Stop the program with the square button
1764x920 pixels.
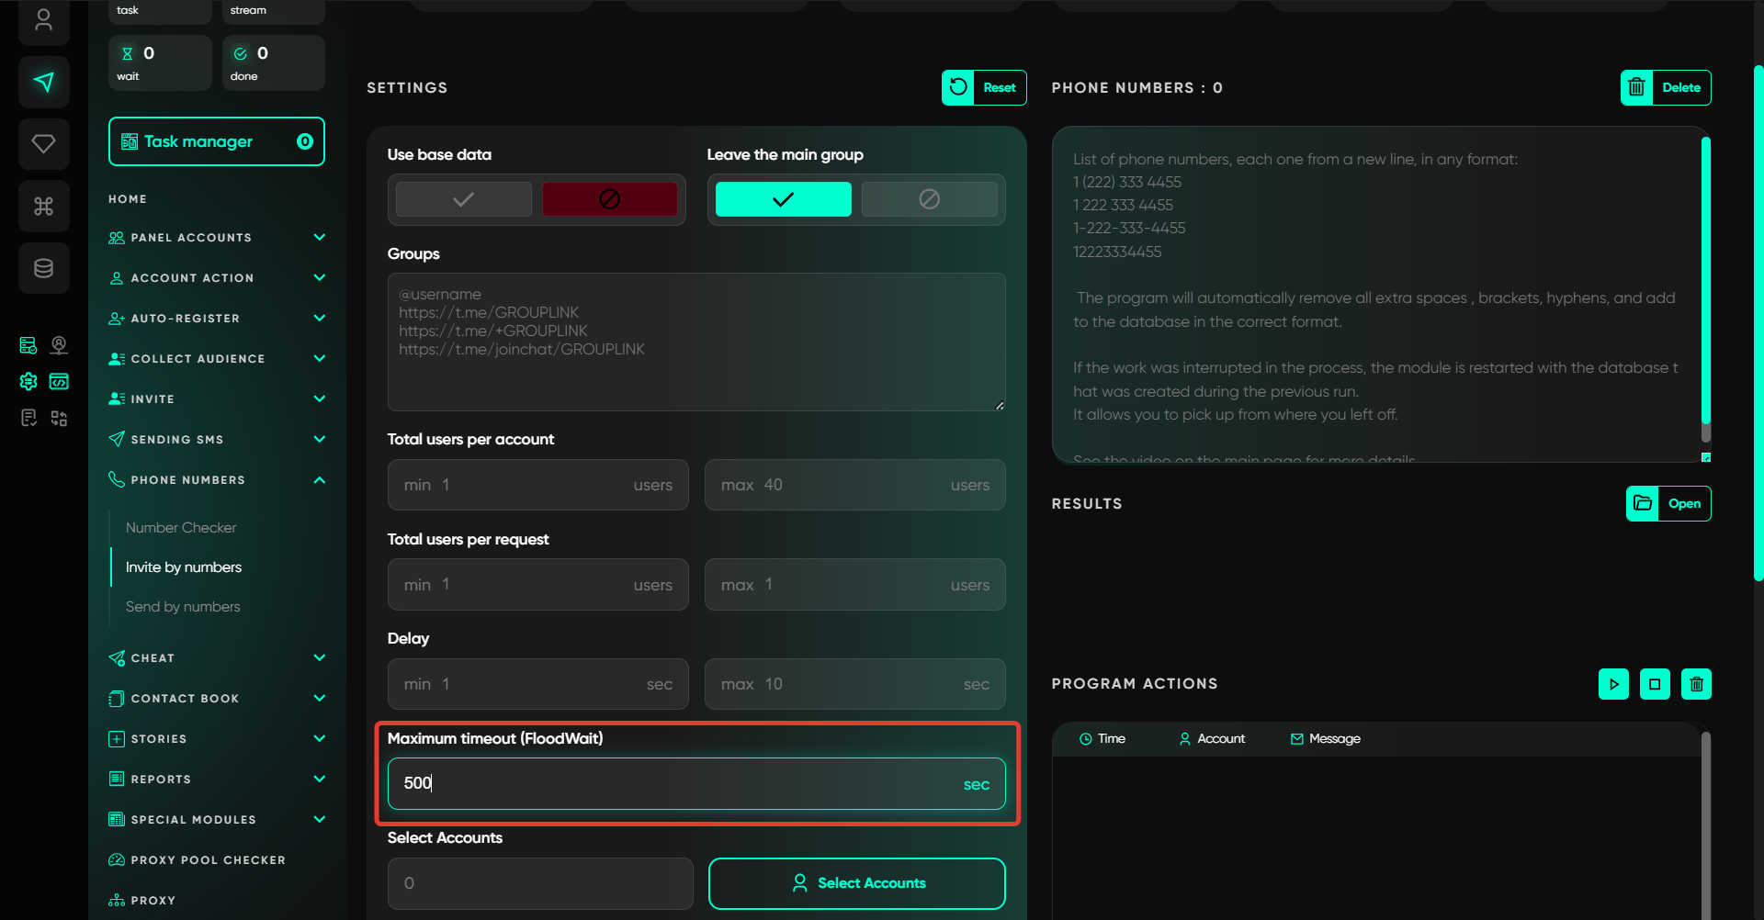pyautogui.click(x=1655, y=684)
